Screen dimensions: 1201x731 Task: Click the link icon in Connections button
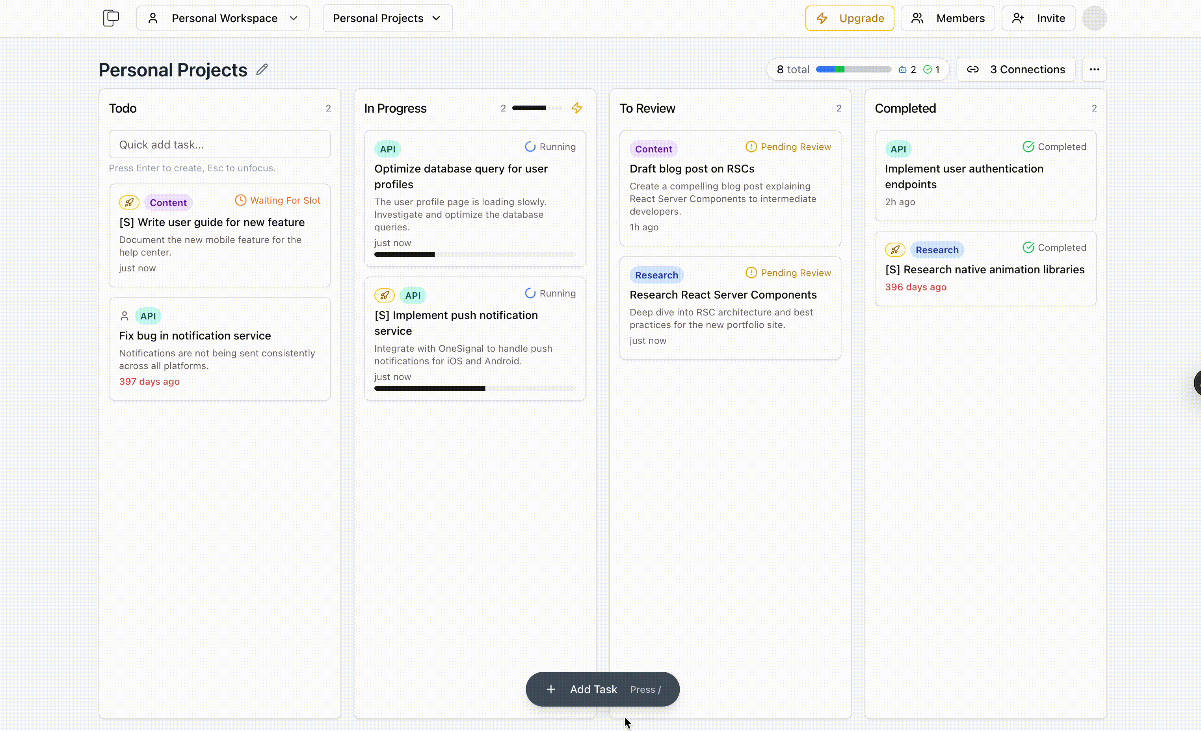click(x=972, y=69)
